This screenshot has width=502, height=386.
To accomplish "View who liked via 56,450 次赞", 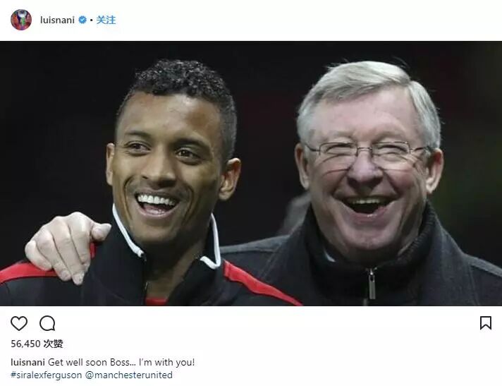I will [x=37, y=344].
